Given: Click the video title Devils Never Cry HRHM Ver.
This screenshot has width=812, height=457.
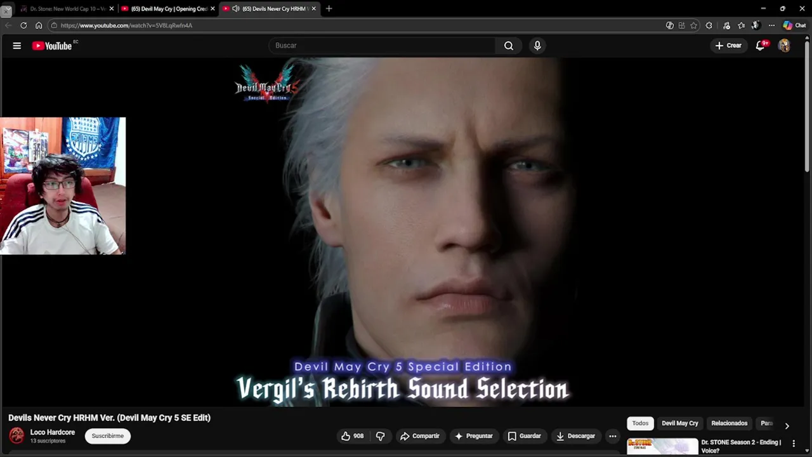Looking at the screenshot, I should 109,418.
